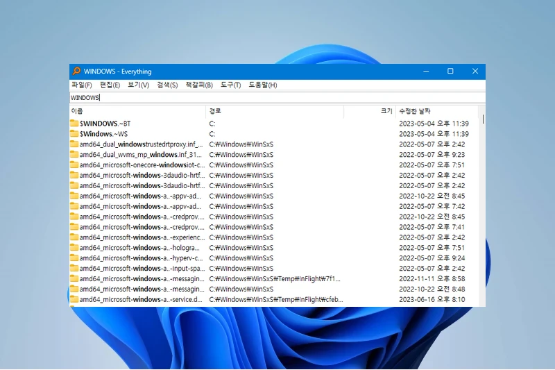
Task: Click the date 2022-10-22 오전 8:48
Action: click(432, 289)
